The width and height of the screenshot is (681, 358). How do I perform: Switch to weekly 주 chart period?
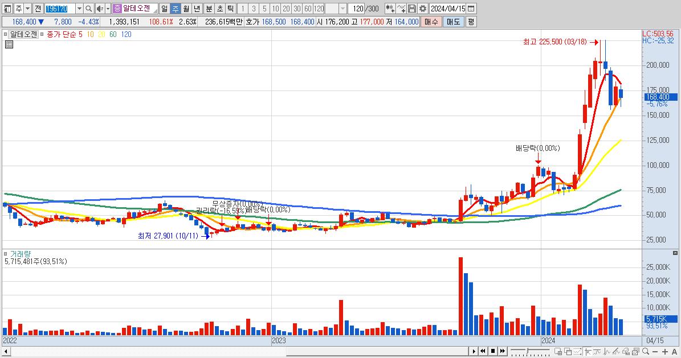[175, 8]
